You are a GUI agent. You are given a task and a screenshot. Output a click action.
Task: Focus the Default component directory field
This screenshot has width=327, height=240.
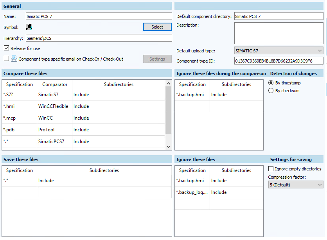click(x=279, y=16)
